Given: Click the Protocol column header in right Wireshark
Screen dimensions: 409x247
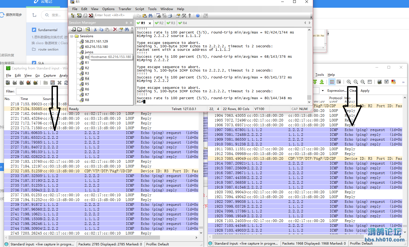Looking at the screenshot, I should click(x=336, y=98).
